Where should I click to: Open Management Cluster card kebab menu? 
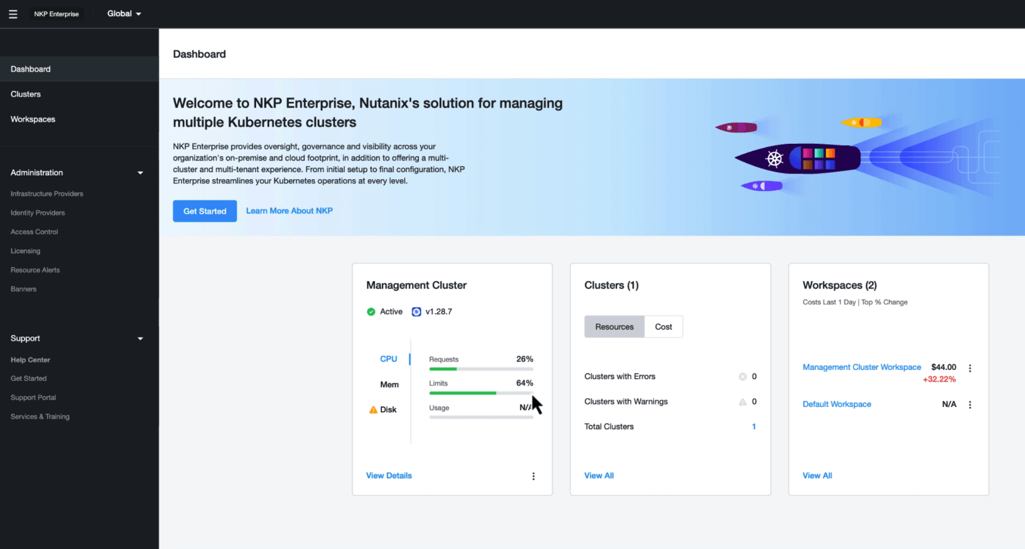(x=534, y=476)
